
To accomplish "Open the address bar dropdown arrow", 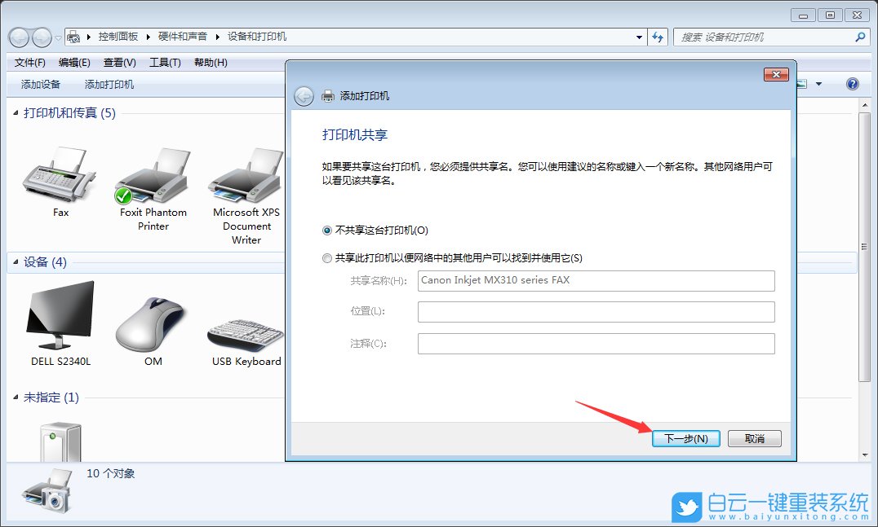I will 640,37.
